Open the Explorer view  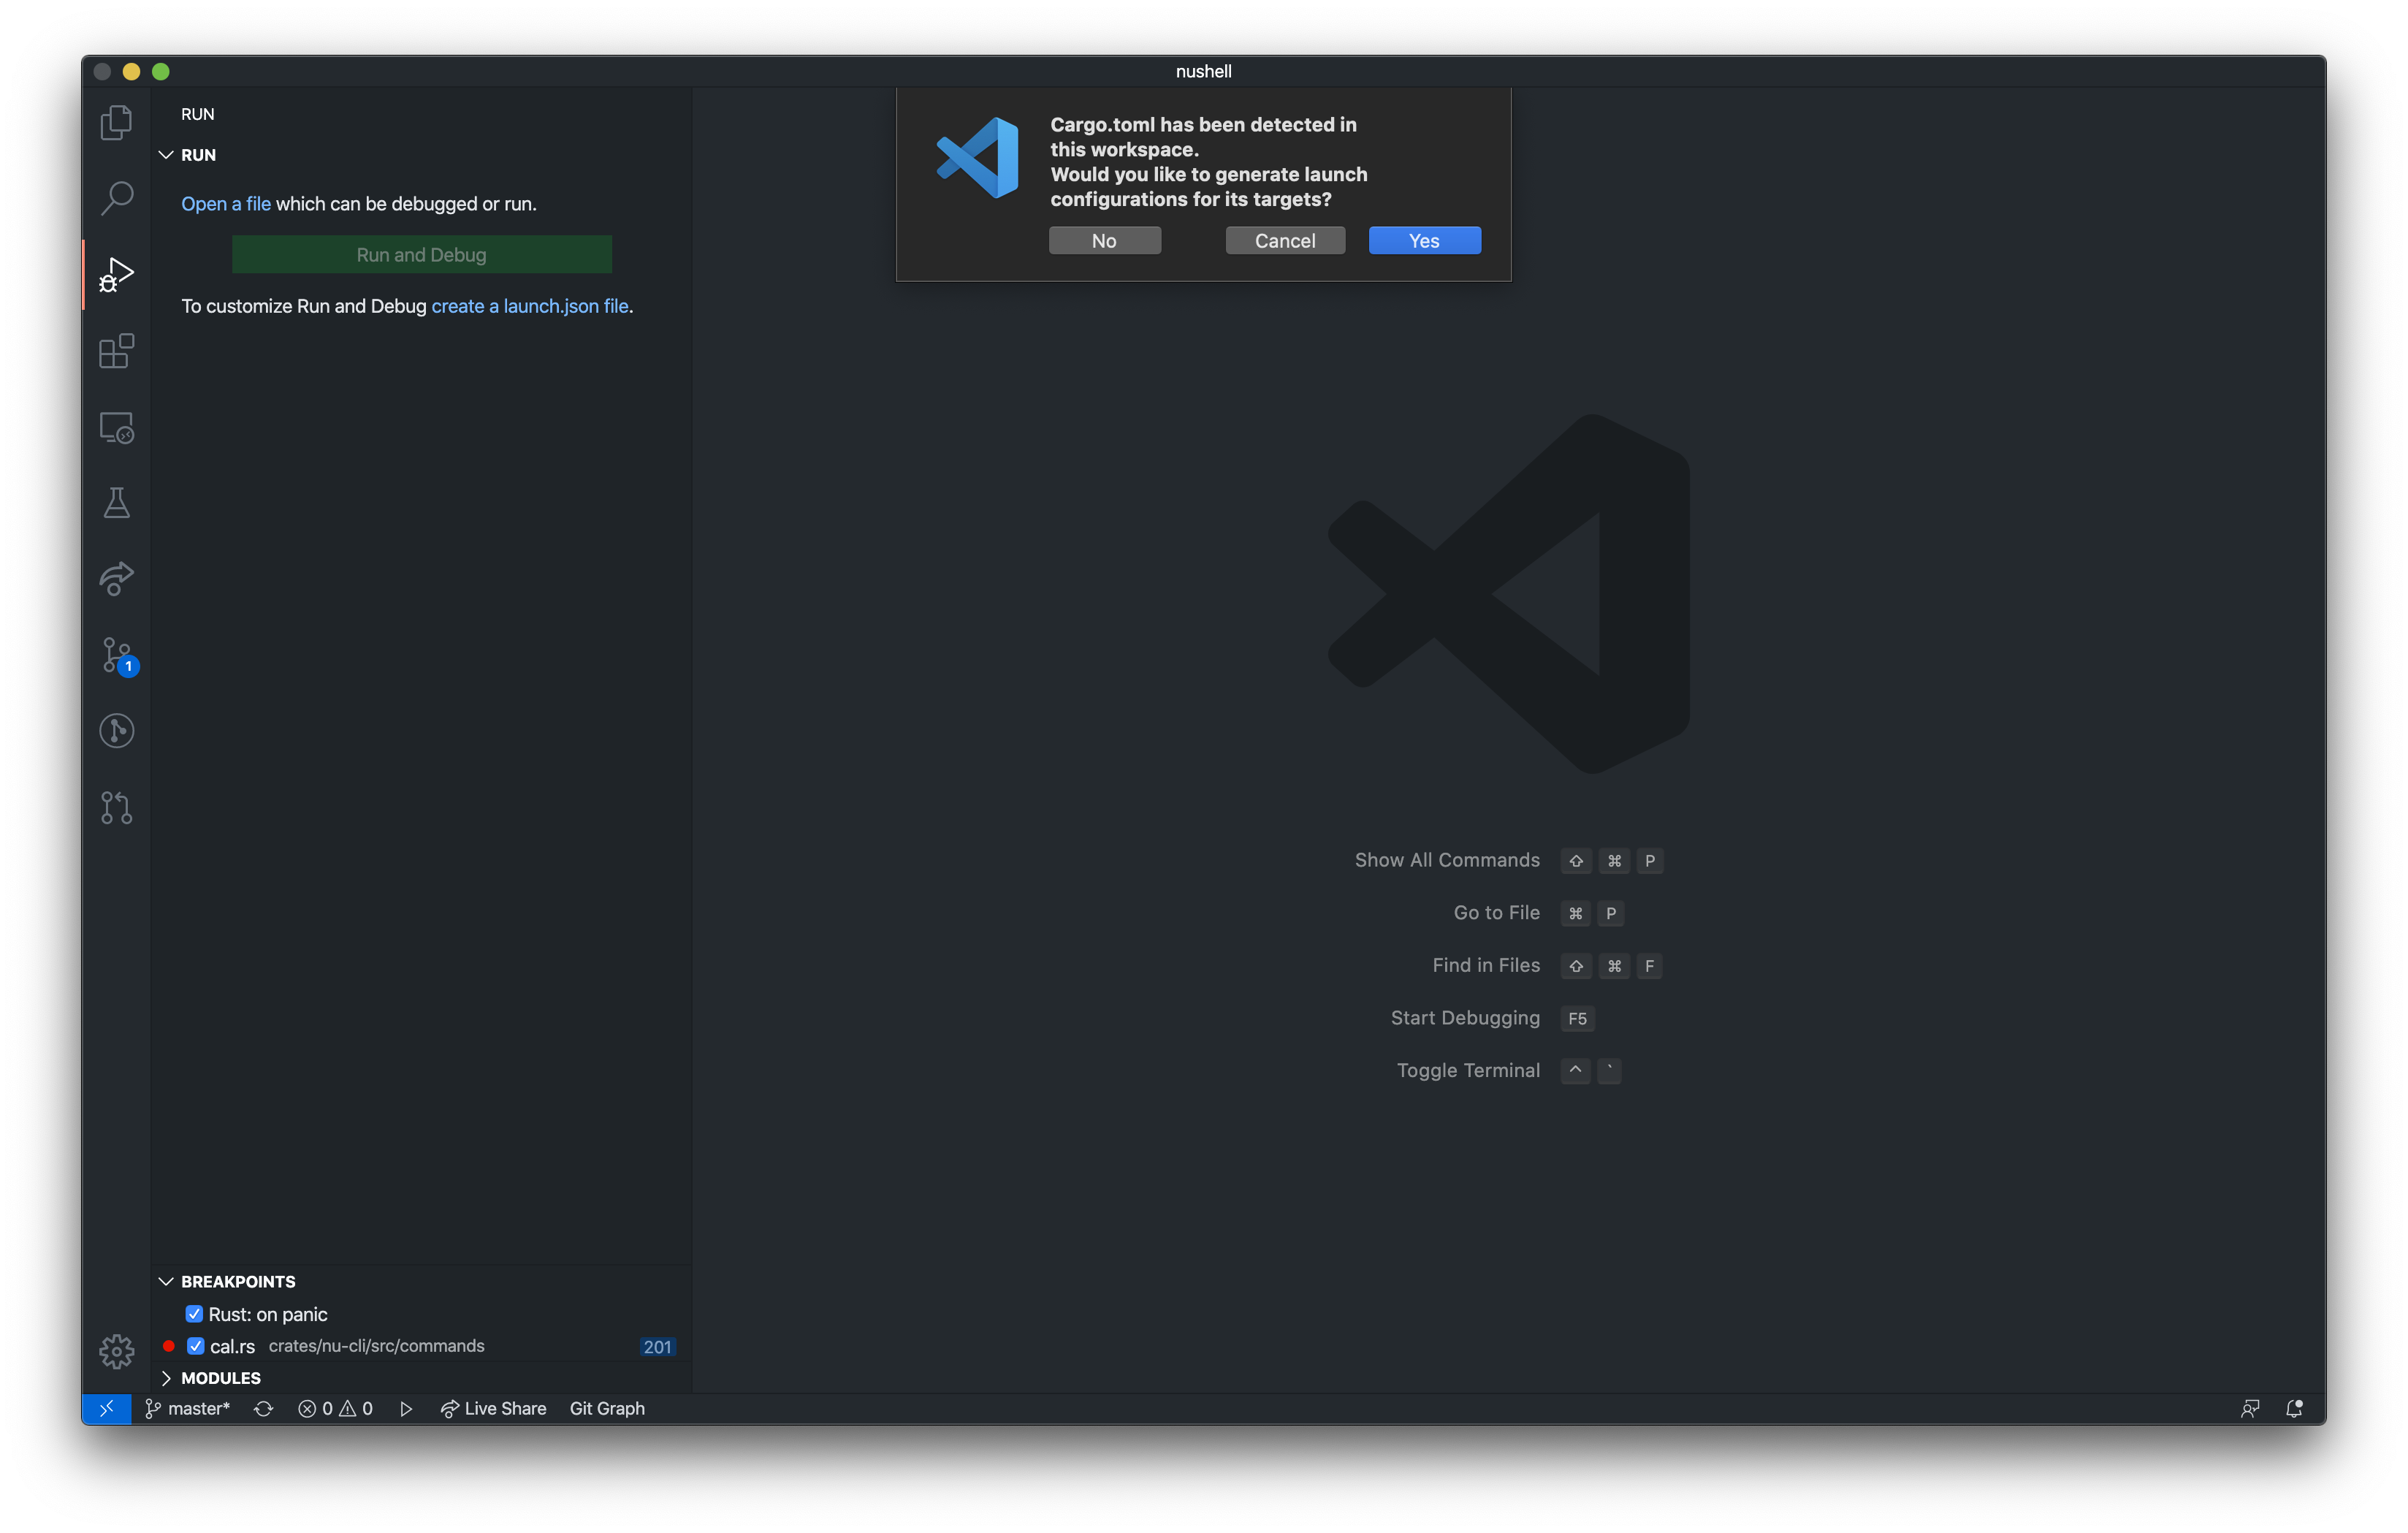[116, 121]
